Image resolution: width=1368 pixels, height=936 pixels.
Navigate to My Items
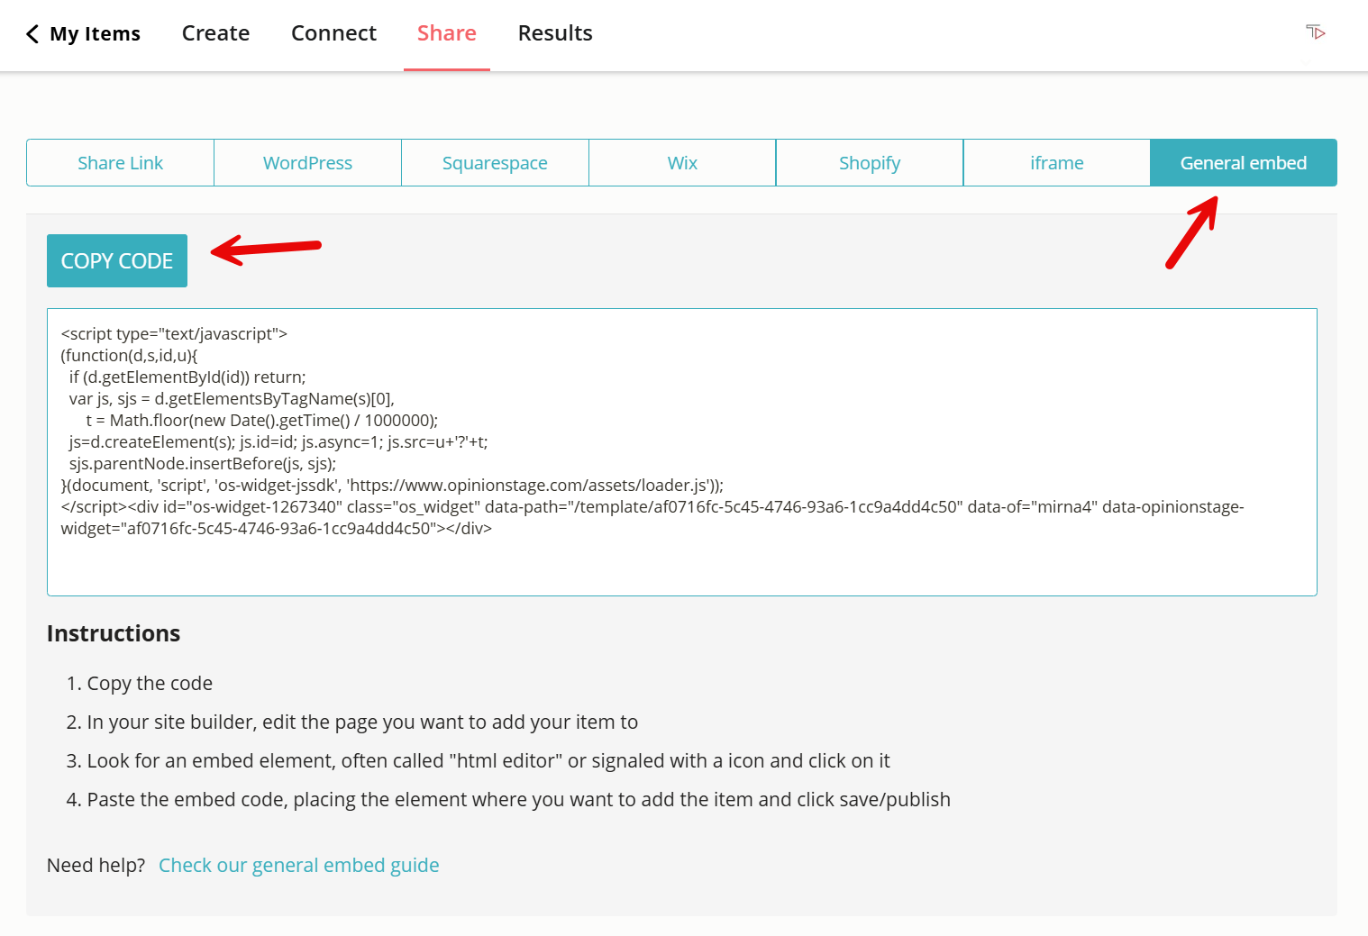pos(95,33)
